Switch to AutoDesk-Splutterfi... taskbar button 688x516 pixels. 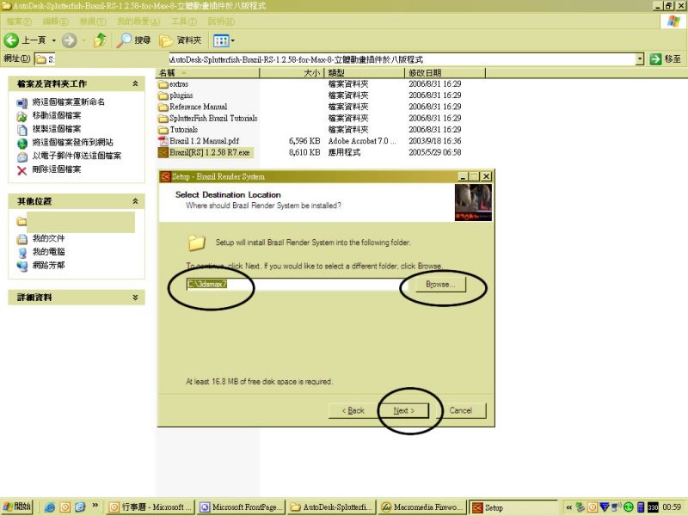[x=332, y=507]
